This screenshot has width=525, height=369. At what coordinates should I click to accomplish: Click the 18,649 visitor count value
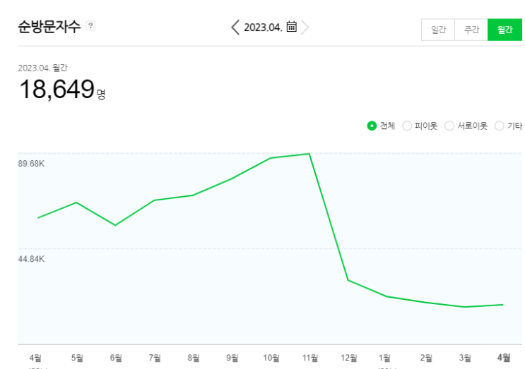point(57,89)
